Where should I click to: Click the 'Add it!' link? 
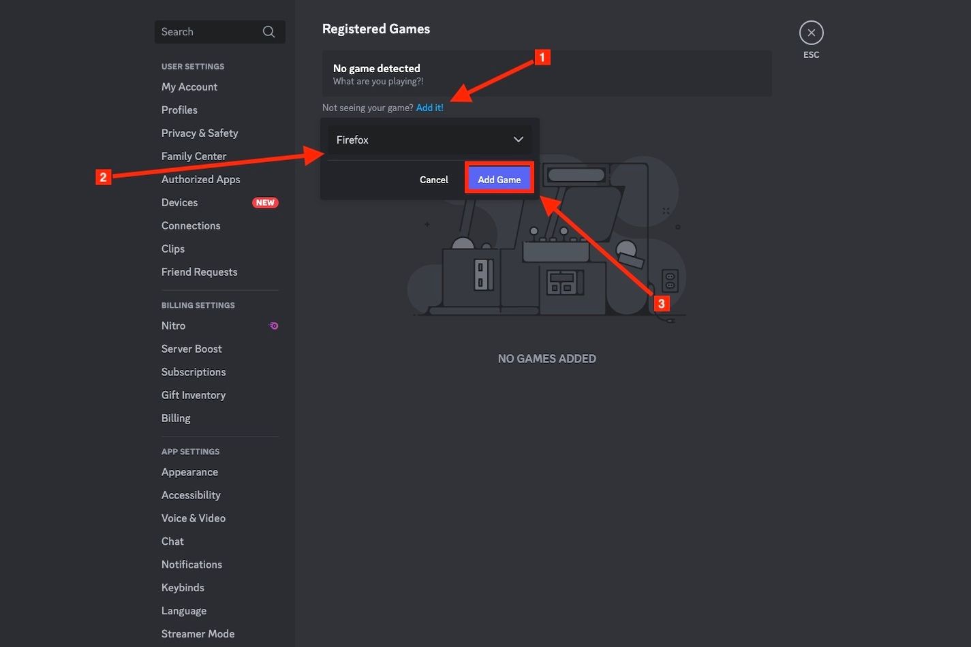[430, 108]
